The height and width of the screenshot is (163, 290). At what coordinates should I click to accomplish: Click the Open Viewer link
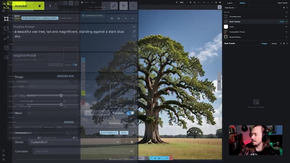[283, 3]
